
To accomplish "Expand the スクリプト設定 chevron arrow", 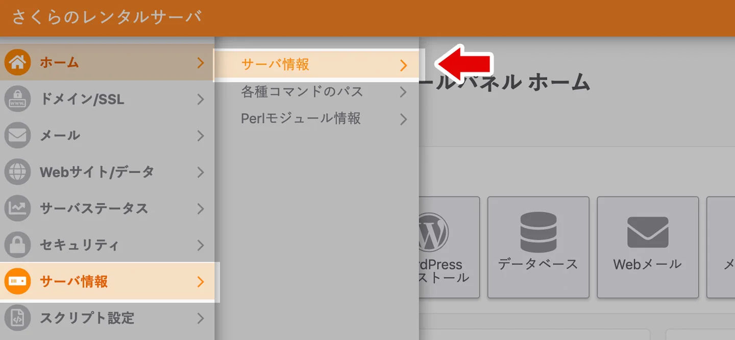I will click(201, 318).
